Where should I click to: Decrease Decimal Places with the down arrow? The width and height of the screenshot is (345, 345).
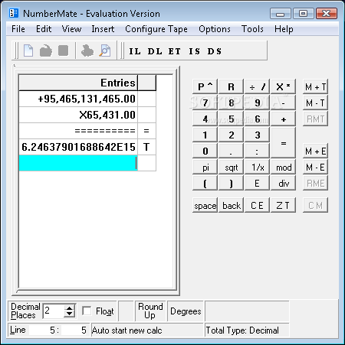(x=69, y=314)
